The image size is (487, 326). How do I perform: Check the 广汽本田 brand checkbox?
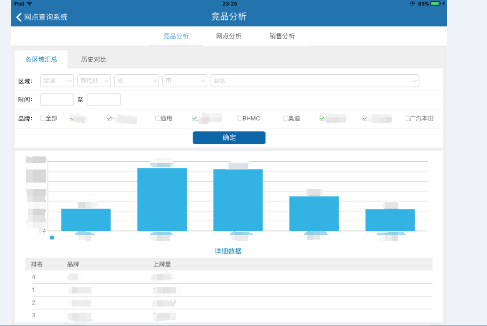click(x=407, y=118)
